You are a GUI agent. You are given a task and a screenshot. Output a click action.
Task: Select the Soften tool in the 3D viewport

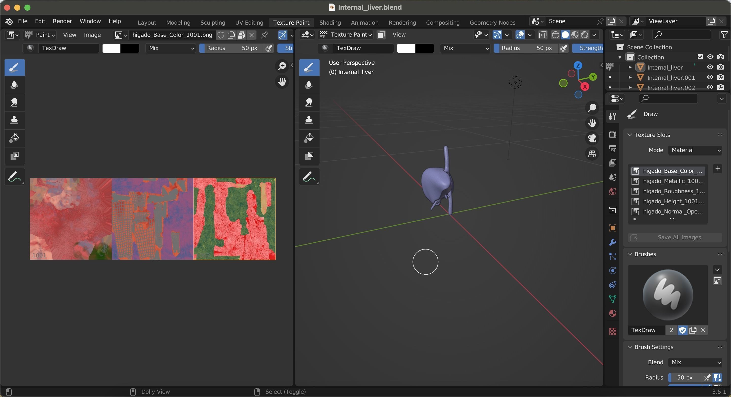pyautogui.click(x=309, y=85)
